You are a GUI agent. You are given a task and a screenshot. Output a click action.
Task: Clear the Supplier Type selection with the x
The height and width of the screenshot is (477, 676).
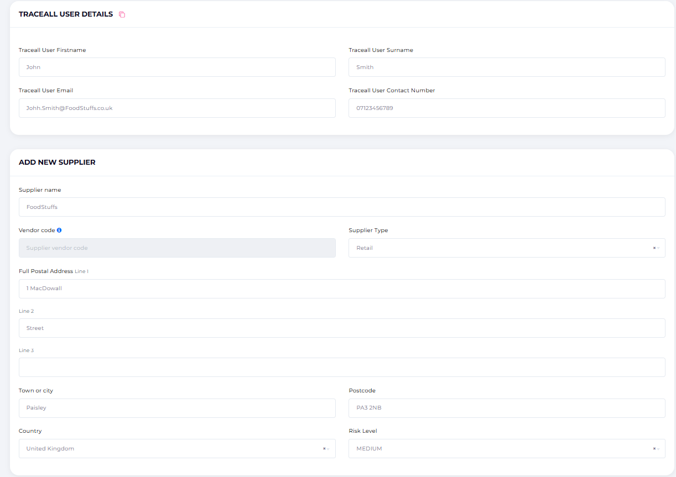pyautogui.click(x=654, y=248)
